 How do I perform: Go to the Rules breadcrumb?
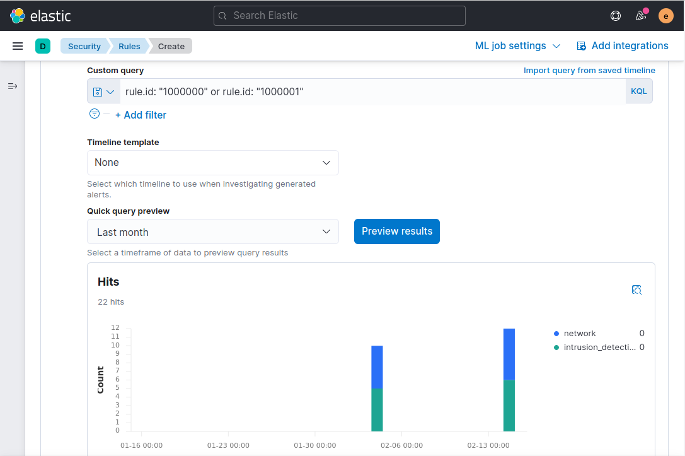[129, 46]
